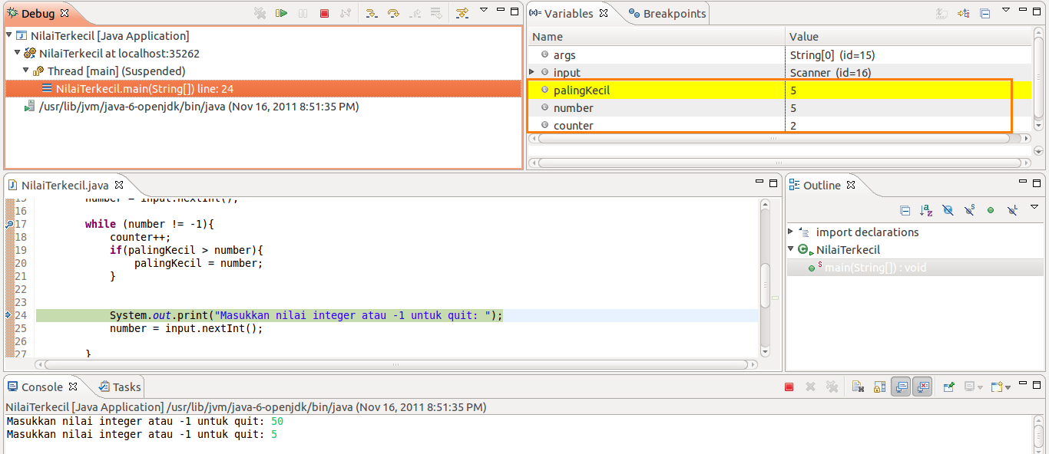Toggle Hide Fields in Outline toolbar

[x=948, y=210]
